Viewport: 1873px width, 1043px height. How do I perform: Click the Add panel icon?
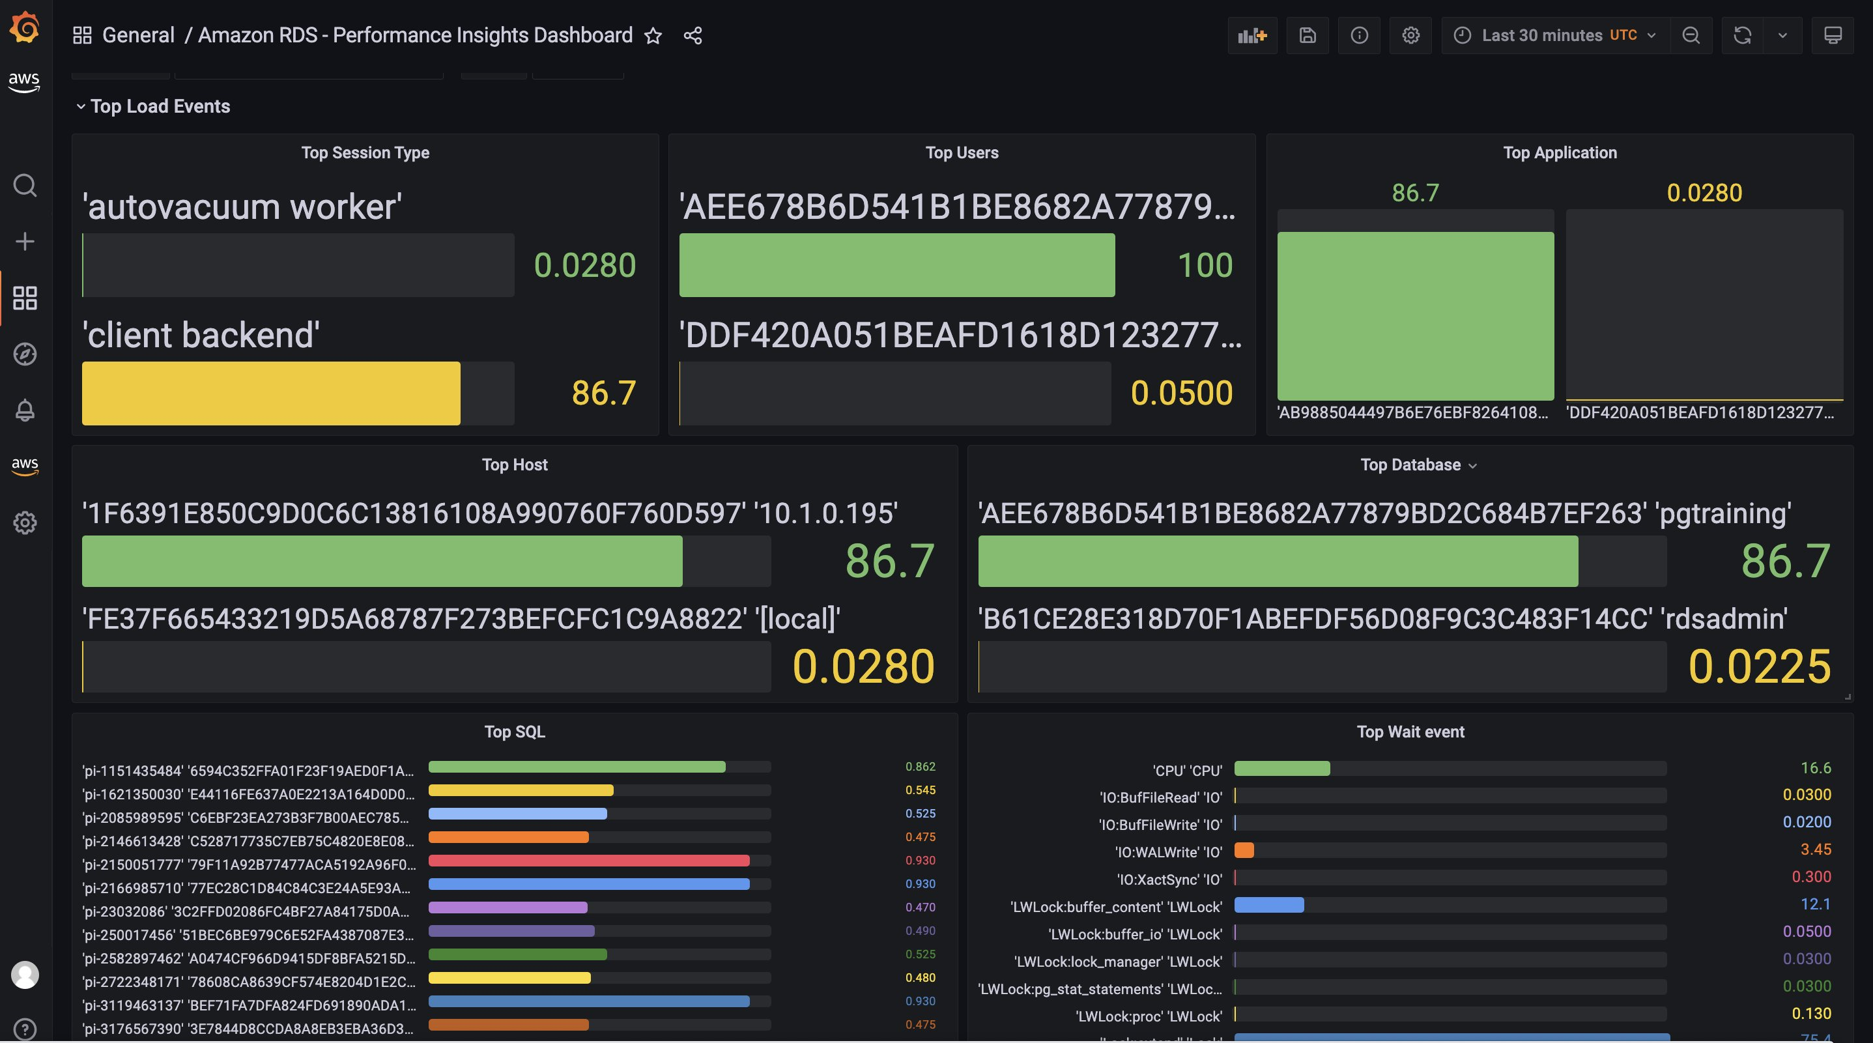click(1253, 36)
